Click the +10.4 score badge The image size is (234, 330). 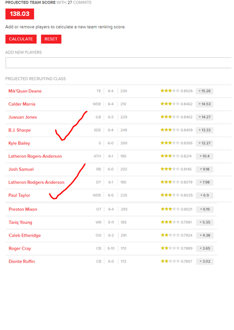[204, 156]
